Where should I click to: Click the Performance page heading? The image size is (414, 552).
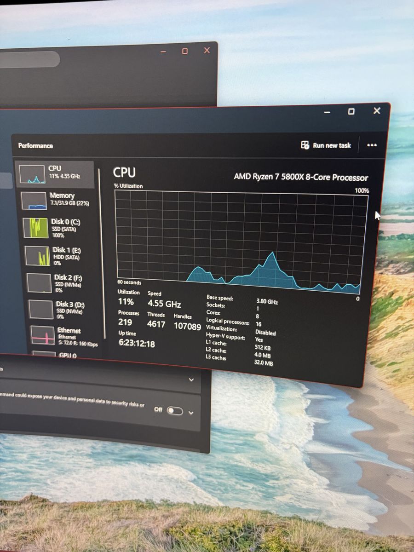(35, 146)
